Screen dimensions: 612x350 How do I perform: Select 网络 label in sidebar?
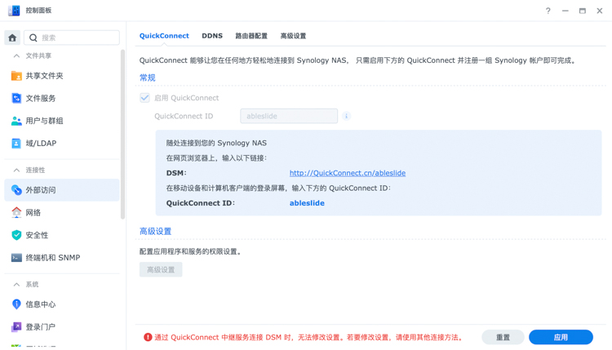33,213
